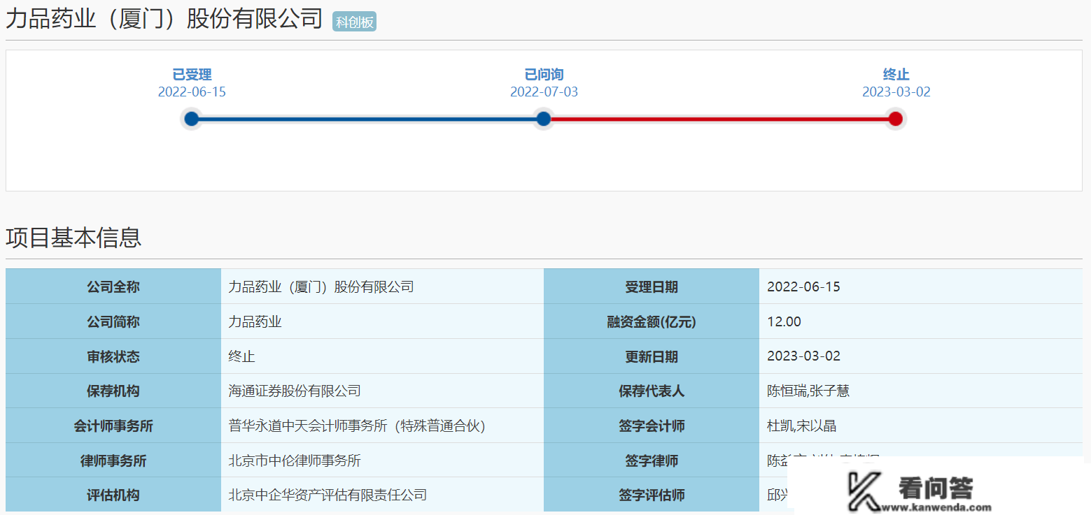The image size is (1091, 515).
Task: Click the 更新日期 header cell
Action: click(652, 356)
